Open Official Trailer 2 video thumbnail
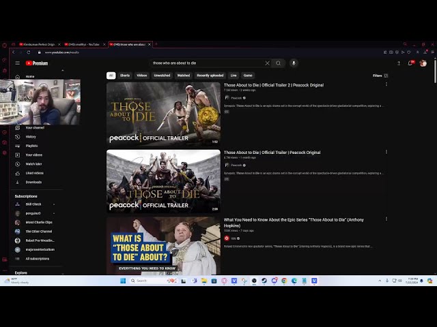Image resolution: width=437 pixels, height=327 pixels. click(x=163, y=114)
